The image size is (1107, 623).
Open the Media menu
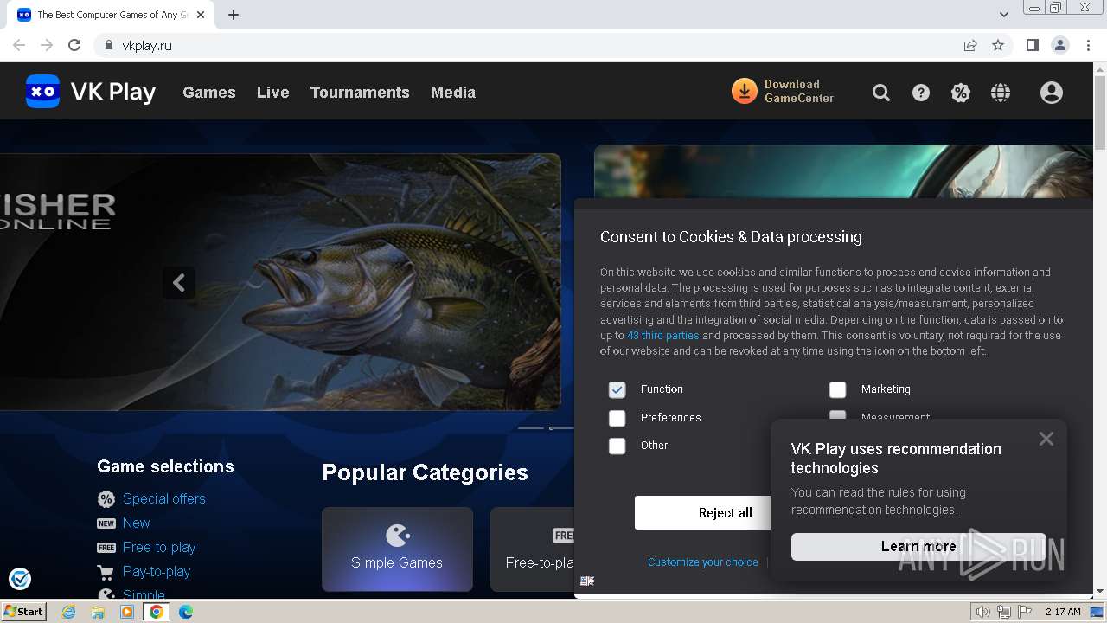(x=453, y=93)
